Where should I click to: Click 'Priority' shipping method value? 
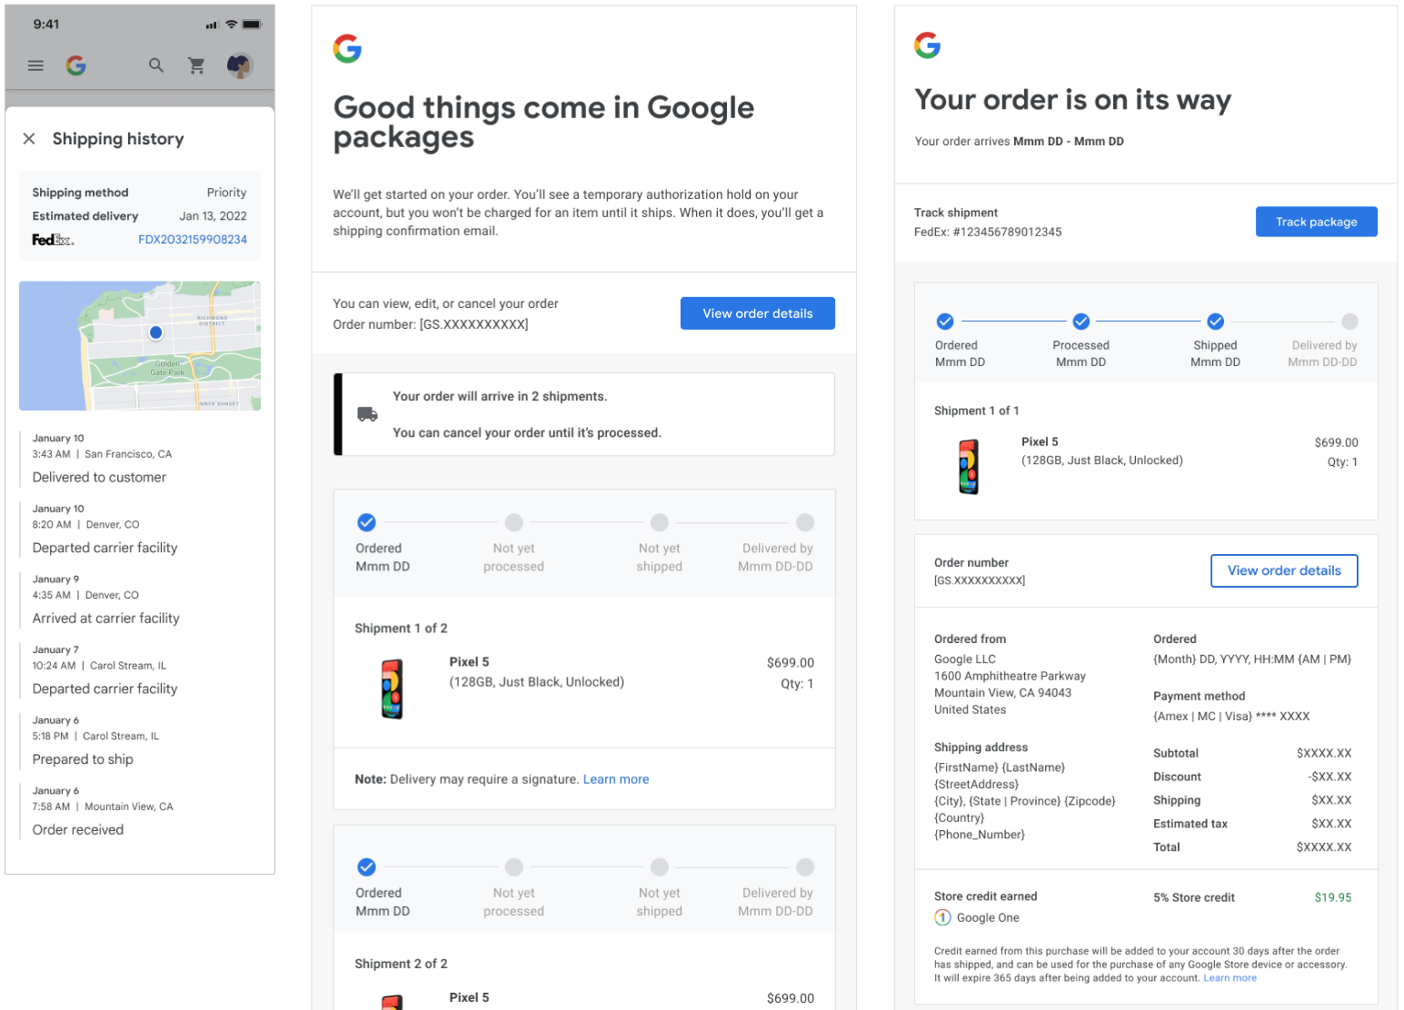(226, 193)
